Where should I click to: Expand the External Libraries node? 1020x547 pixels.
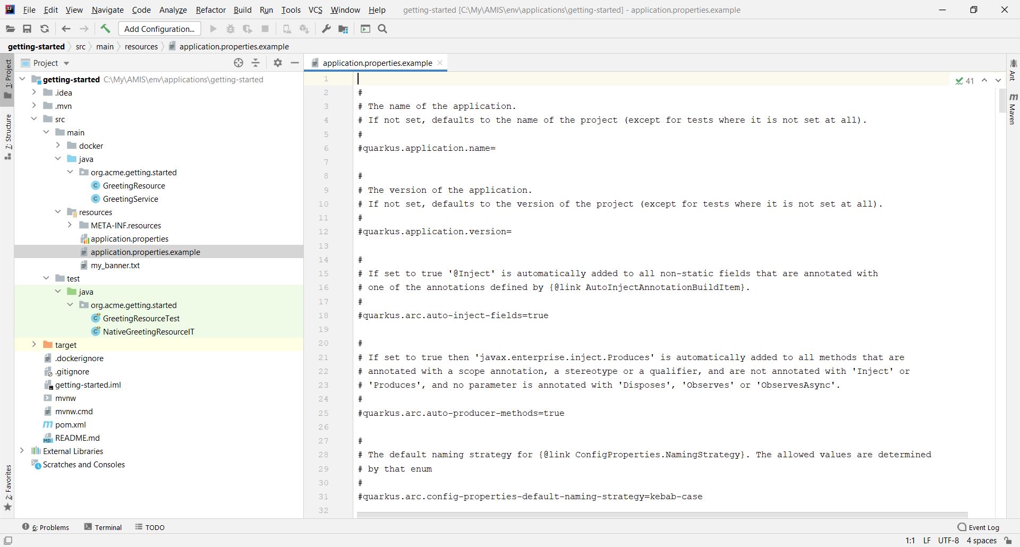tap(22, 451)
